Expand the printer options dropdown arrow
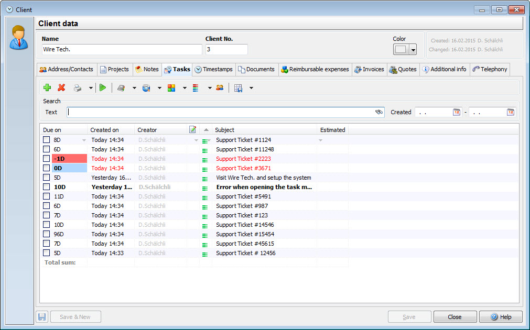 click(91, 88)
